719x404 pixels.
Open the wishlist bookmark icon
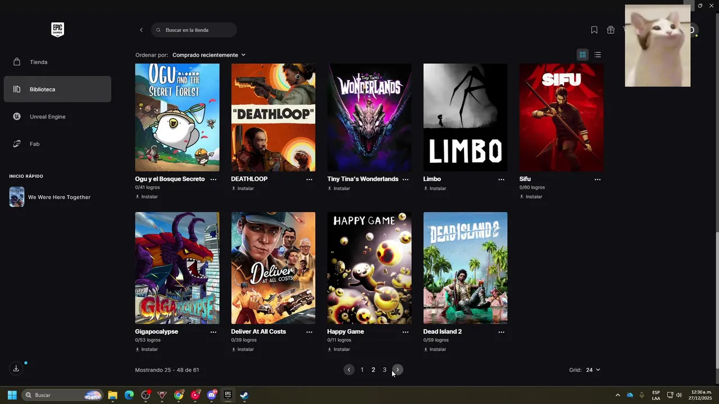pyautogui.click(x=594, y=30)
